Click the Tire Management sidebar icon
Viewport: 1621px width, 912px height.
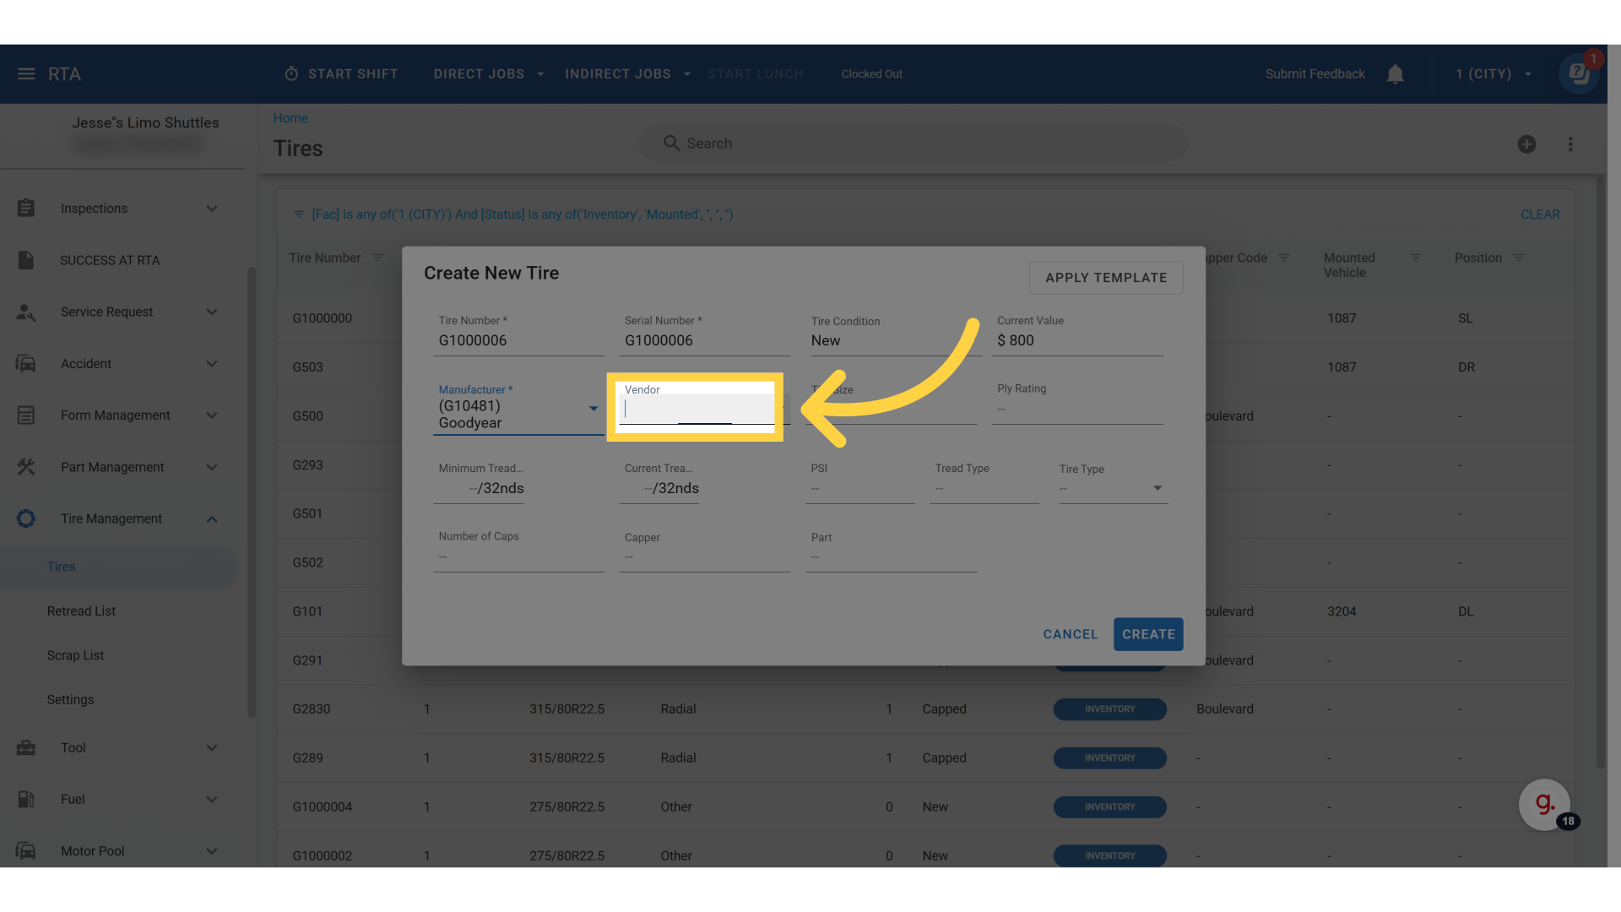tap(26, 518)
